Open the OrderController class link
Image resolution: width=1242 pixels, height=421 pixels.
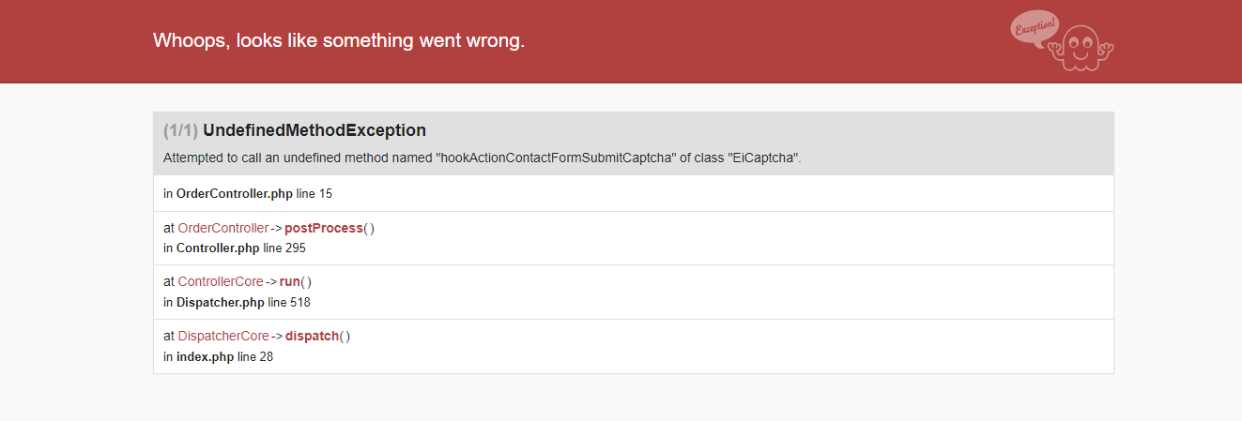coord(222,229)
